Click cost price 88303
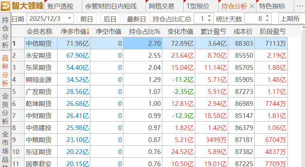Image resolution: width=305 pixels, height=167 pixels. (244, 43)
